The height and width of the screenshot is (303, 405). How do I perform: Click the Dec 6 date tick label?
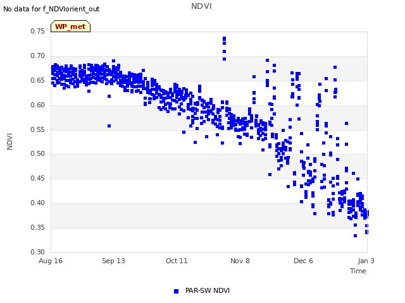click(x=303, y=261)
